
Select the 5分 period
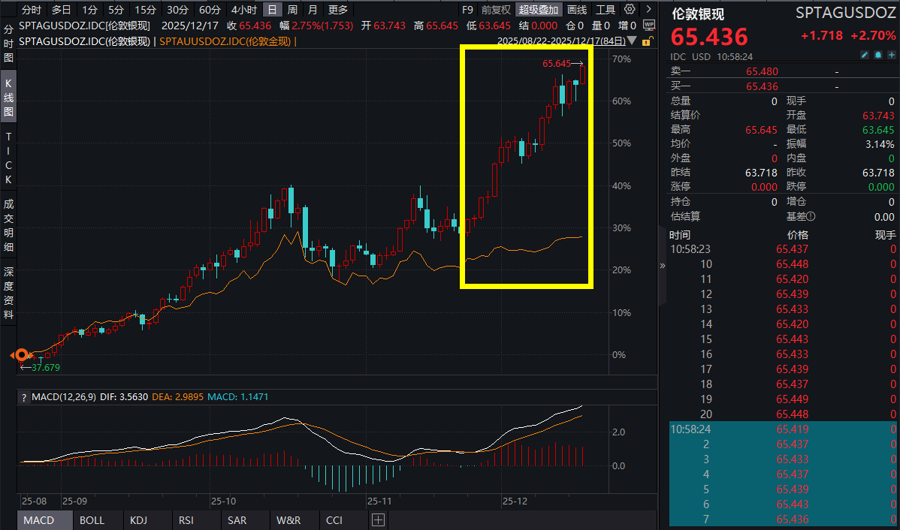[116, 9]
